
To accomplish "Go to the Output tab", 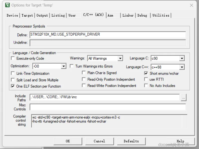I will point(42,15).
